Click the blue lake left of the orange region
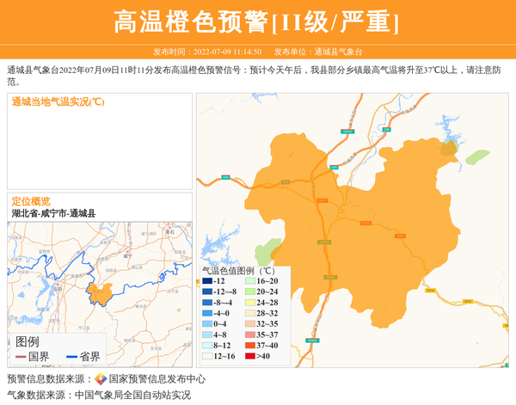The width and height of the screenshot is (516, 405). click(218, 249)
